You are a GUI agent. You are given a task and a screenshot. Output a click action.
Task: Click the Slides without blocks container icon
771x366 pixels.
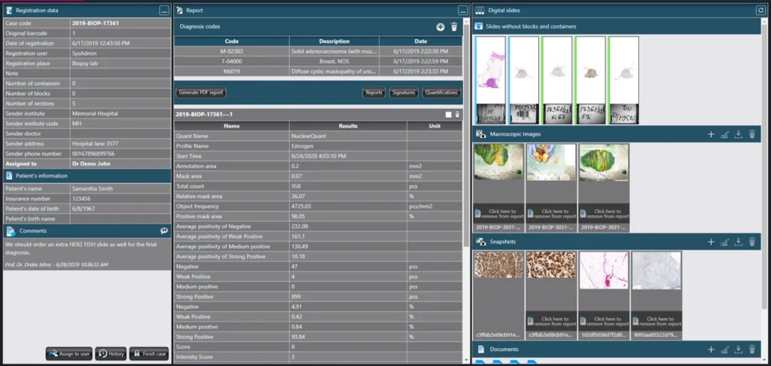(478, 26)
